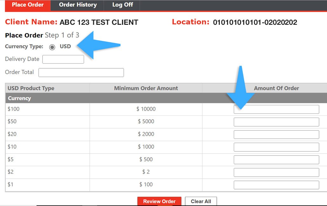Select the USD currency radio button
This screenshot has height=206, width=327.
coord(52,47)
